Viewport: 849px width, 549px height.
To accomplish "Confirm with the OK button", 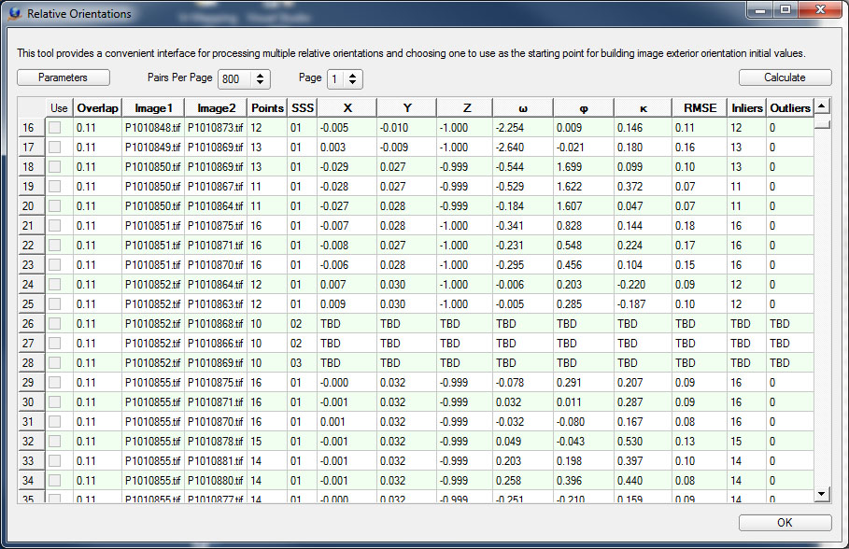I will 785,523.
